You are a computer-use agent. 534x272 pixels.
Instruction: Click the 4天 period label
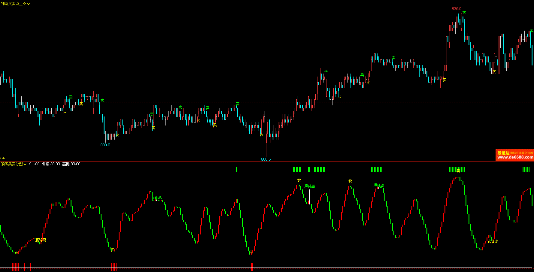3,159
